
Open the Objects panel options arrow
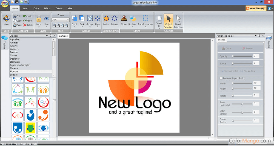(x=47, y=36)
